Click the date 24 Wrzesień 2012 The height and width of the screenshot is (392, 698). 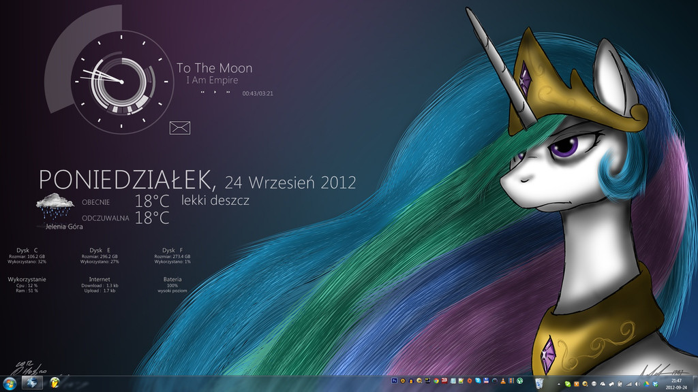pos(290,182)
